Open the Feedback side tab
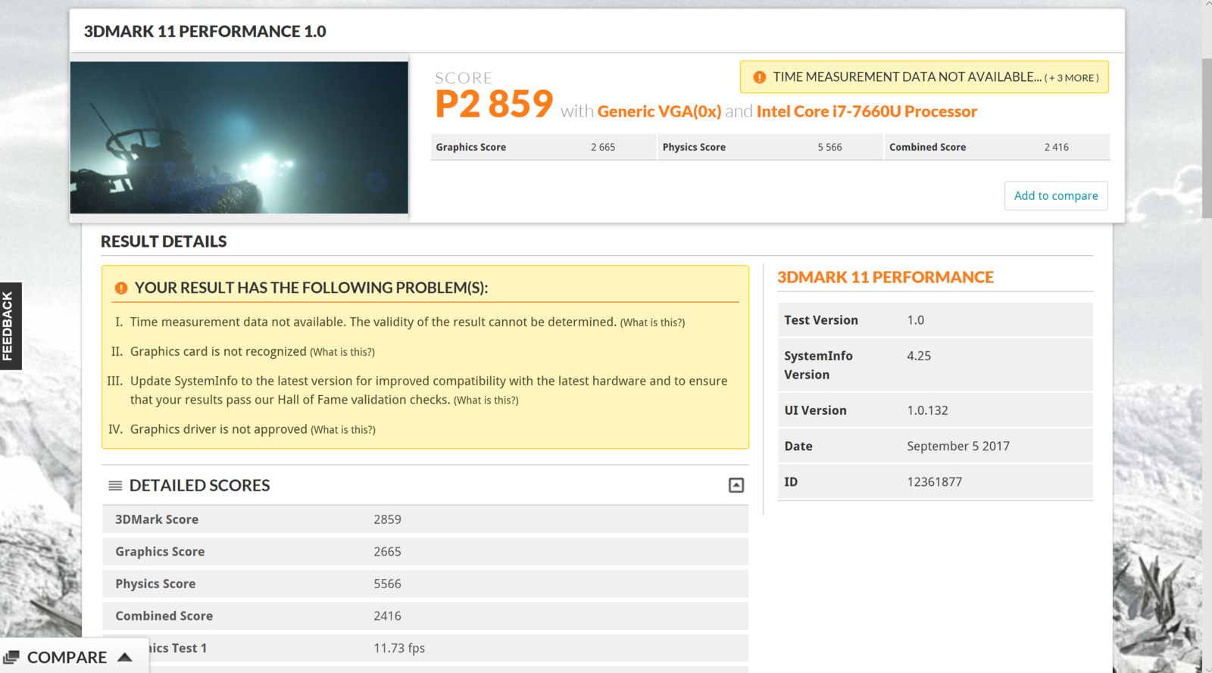This screenshot has height=673, width=1212. [10, 326]
